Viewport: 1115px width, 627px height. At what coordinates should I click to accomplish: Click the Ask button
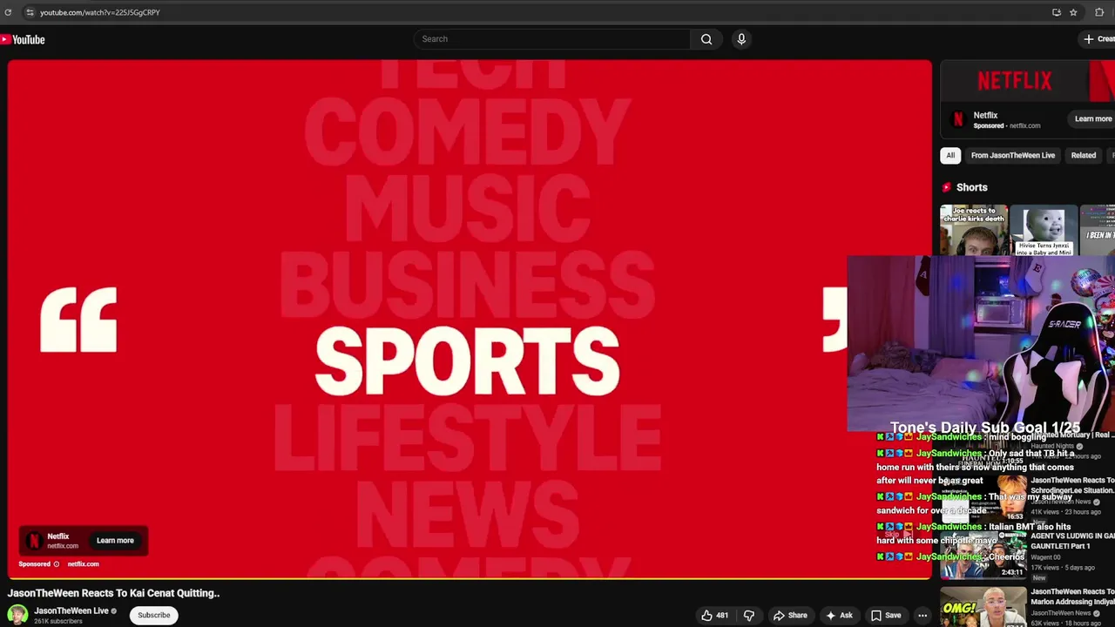pyautogui.click(x=839, y=616)
